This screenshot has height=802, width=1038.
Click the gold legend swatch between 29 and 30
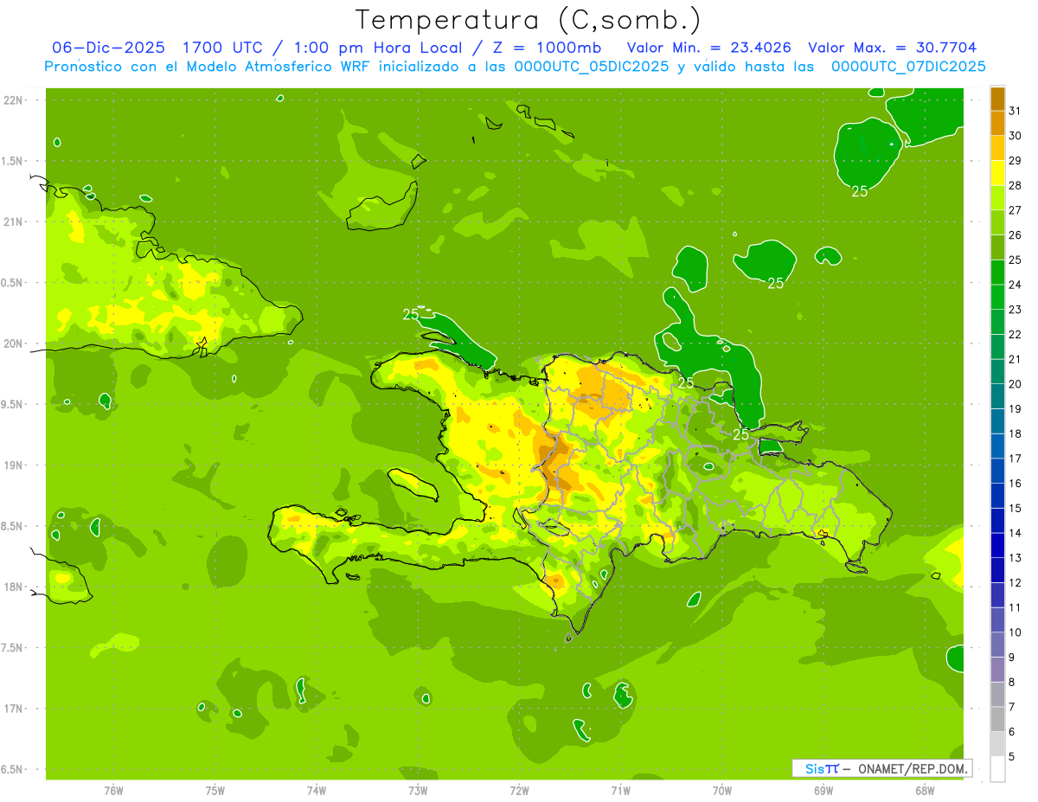pyautogui.click(x=997, y=148)
